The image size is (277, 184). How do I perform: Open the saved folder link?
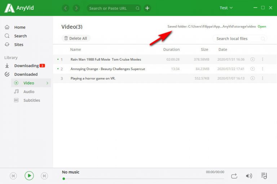pyautogui.click(x=262, y=27)
